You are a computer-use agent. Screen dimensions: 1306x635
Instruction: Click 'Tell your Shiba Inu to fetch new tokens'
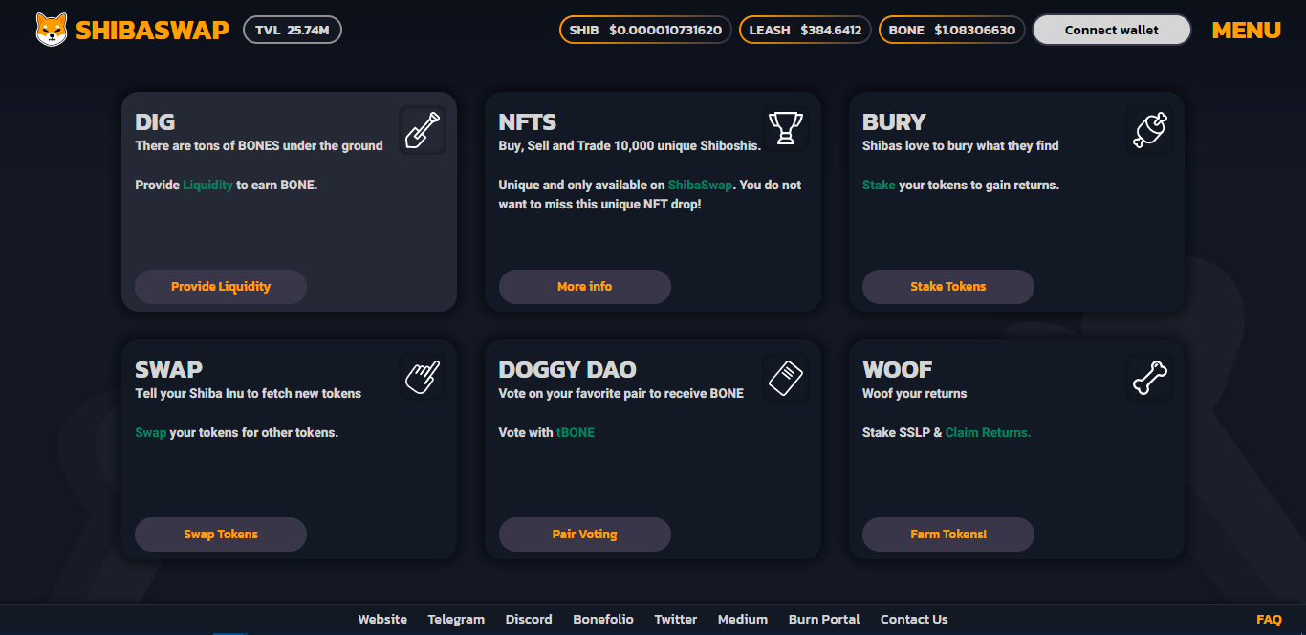click(249, 393)
